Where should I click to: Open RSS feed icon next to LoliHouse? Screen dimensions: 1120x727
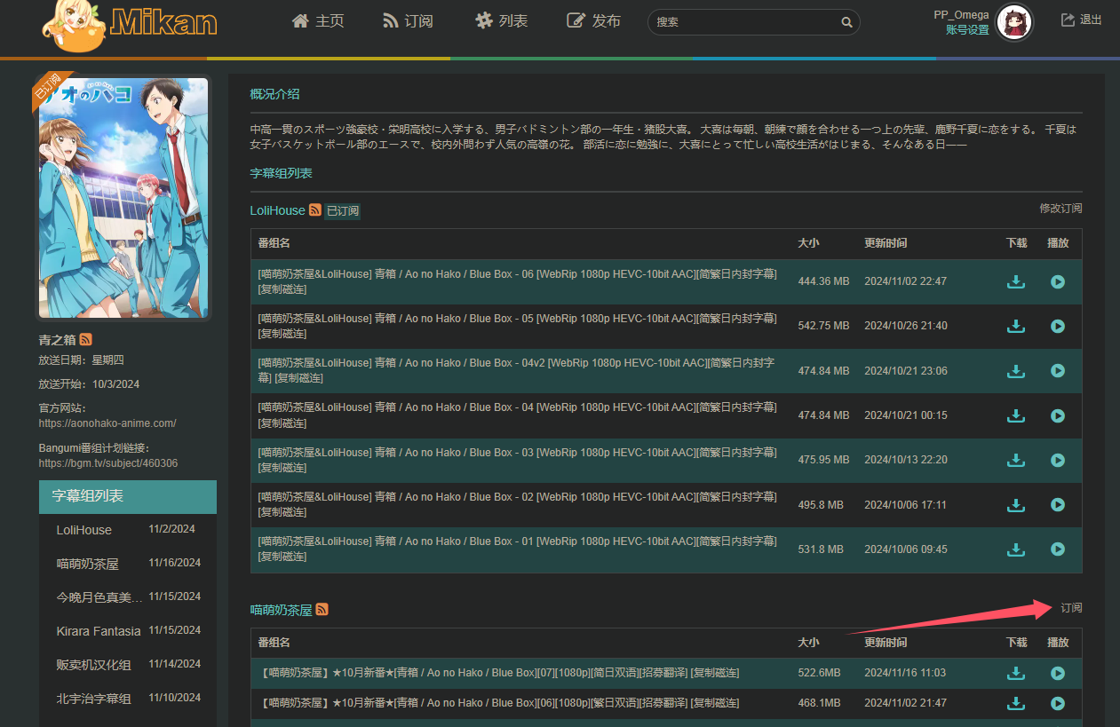point(315,210)
